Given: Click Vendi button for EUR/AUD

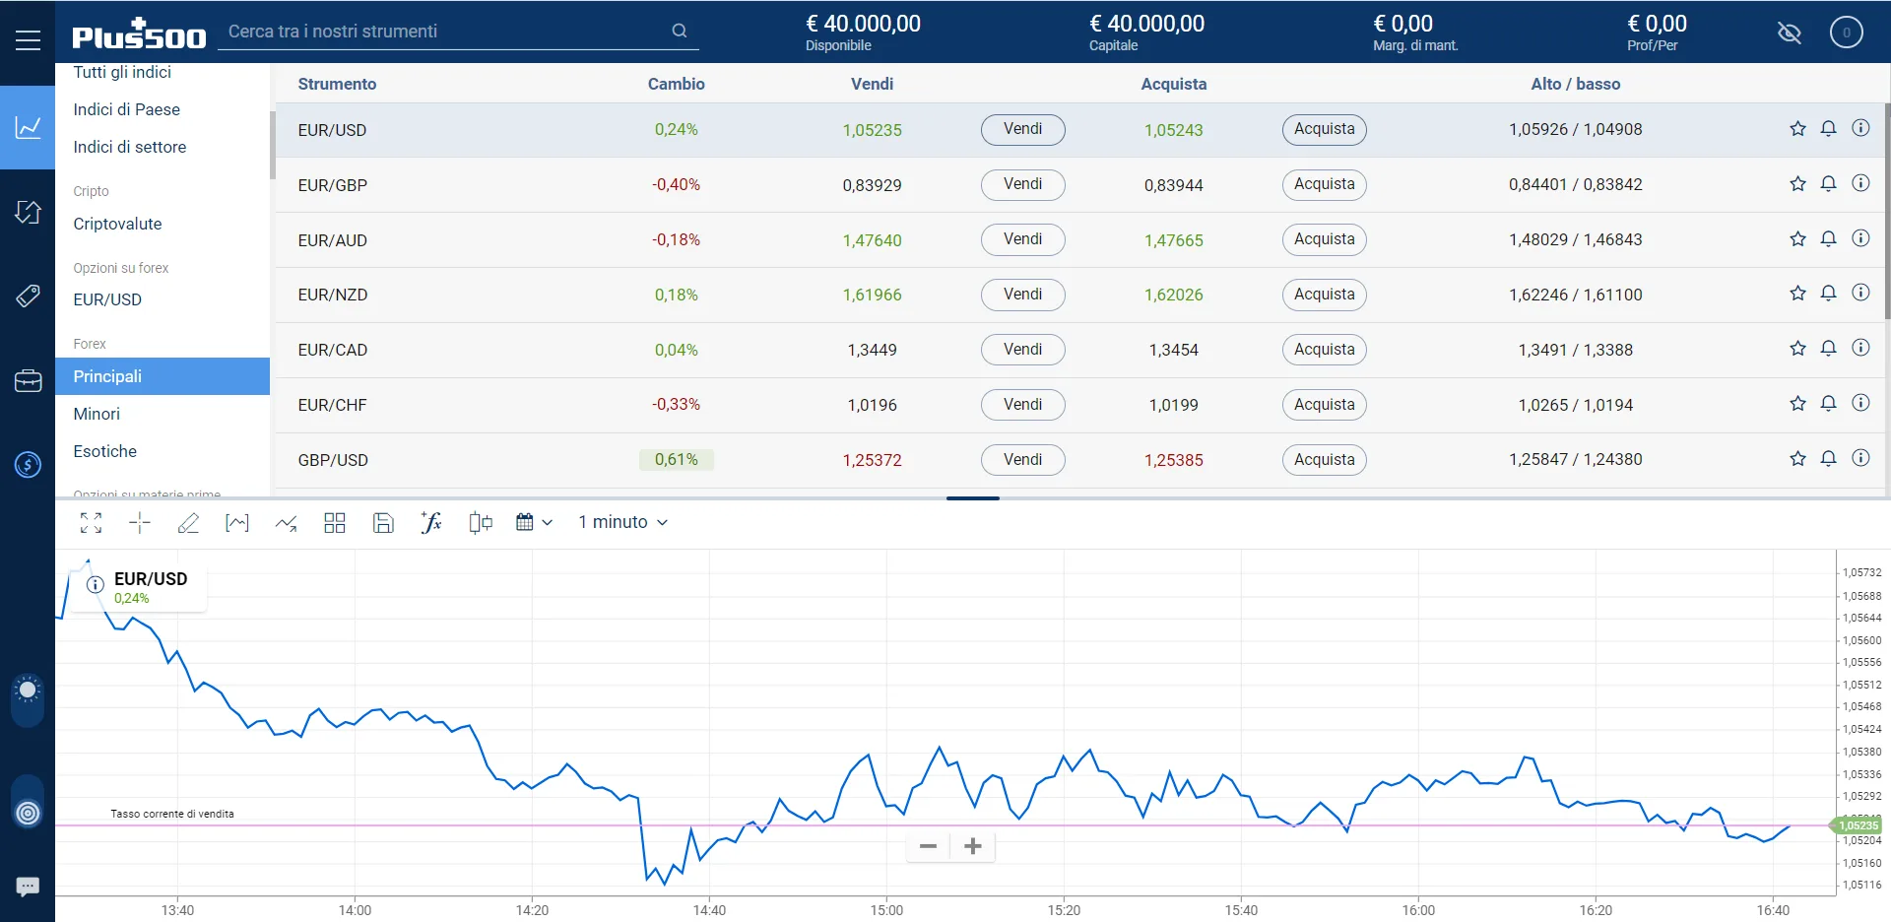Looking at the screenshot, I should pyautogui.click(x=1022, y=239).
